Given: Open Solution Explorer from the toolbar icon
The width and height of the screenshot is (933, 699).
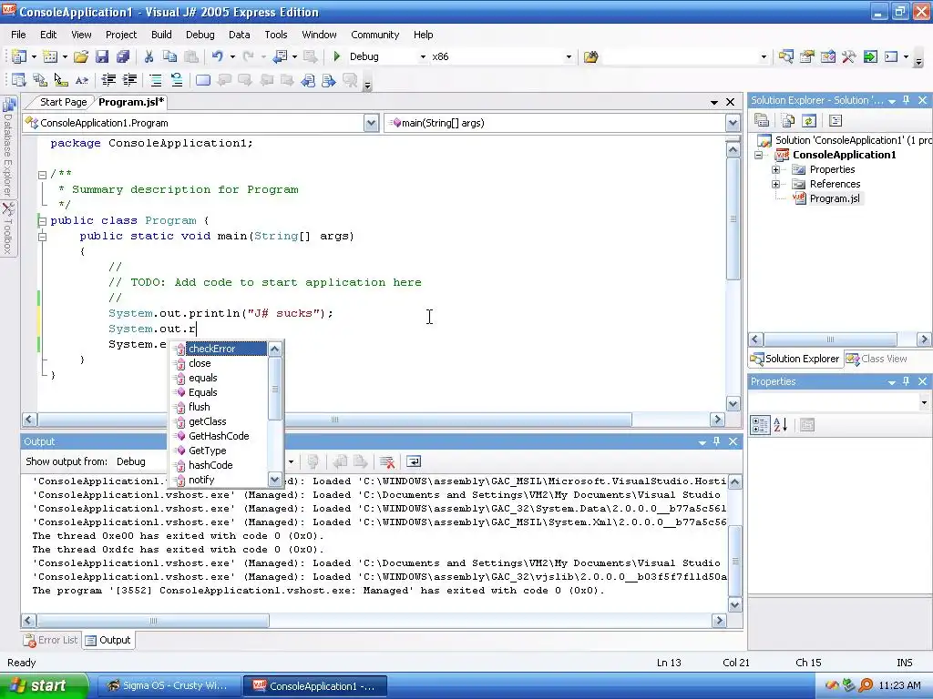Looking at the screenshot, I should [x=786, y=57].
